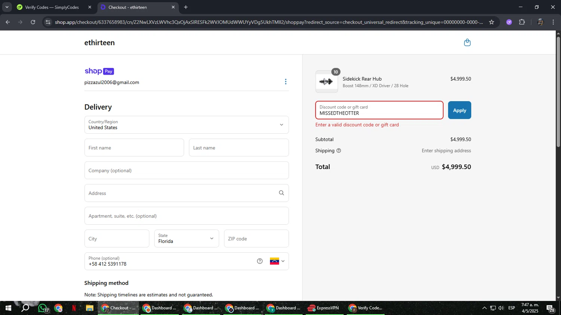This screenshot has height=315, width=561.
Task: Open Chrome three-dot menu
Action: (x=553, y=22)
